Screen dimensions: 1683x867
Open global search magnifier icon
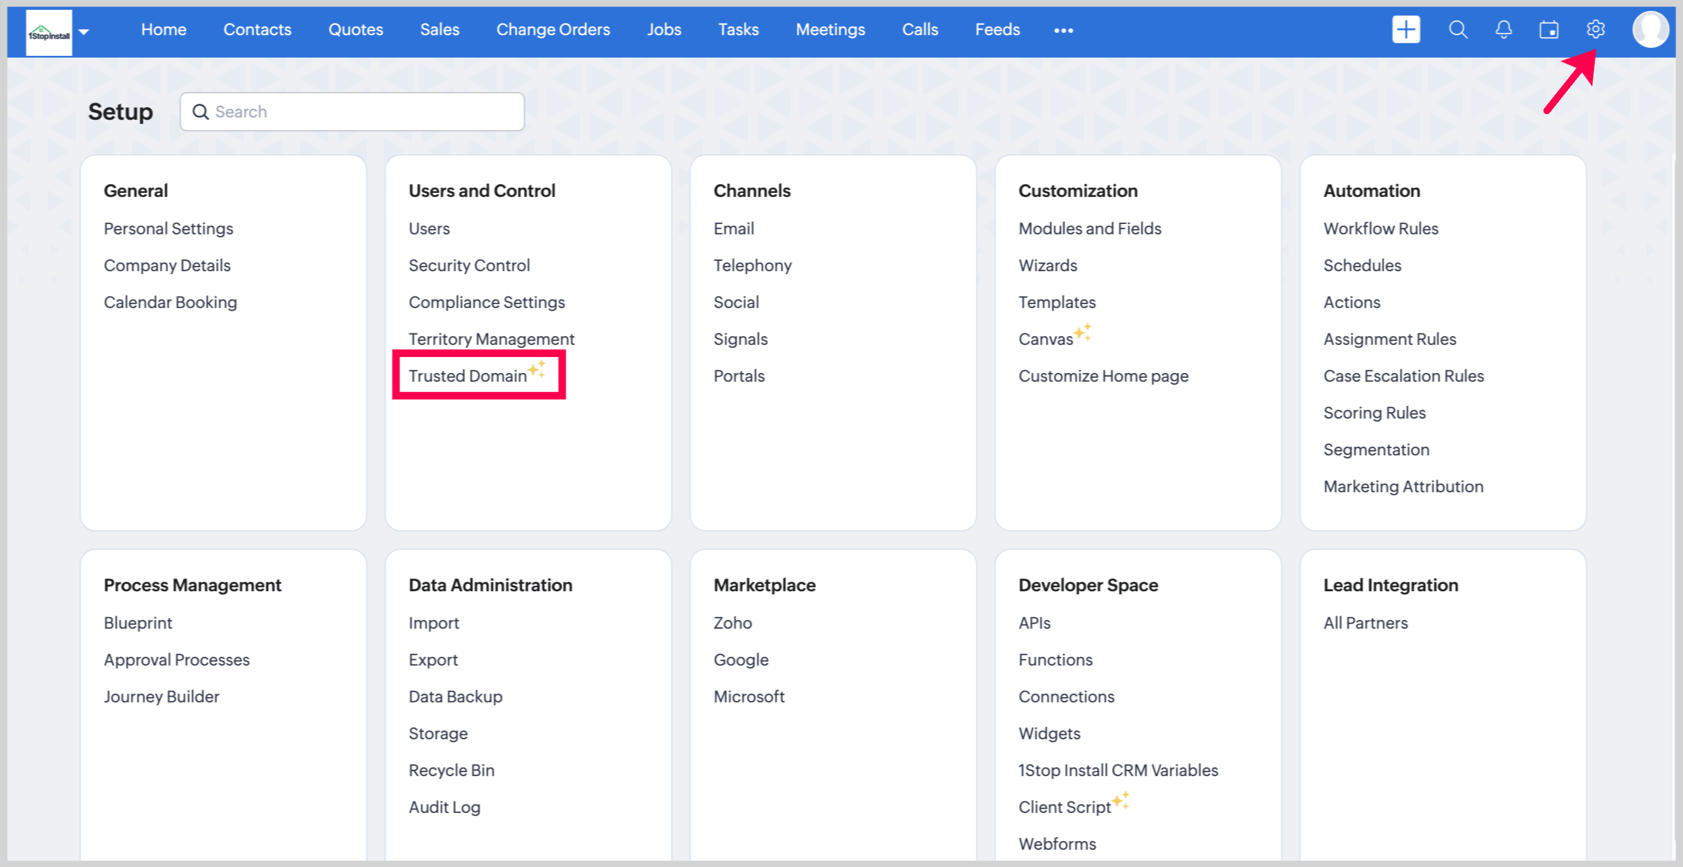point(1457,29)
